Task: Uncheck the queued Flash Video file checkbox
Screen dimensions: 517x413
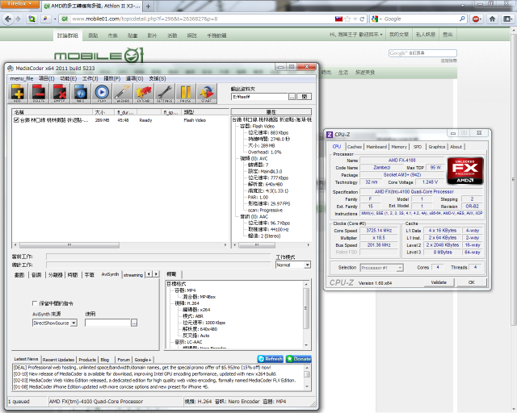Action: (x=16, y=120)
